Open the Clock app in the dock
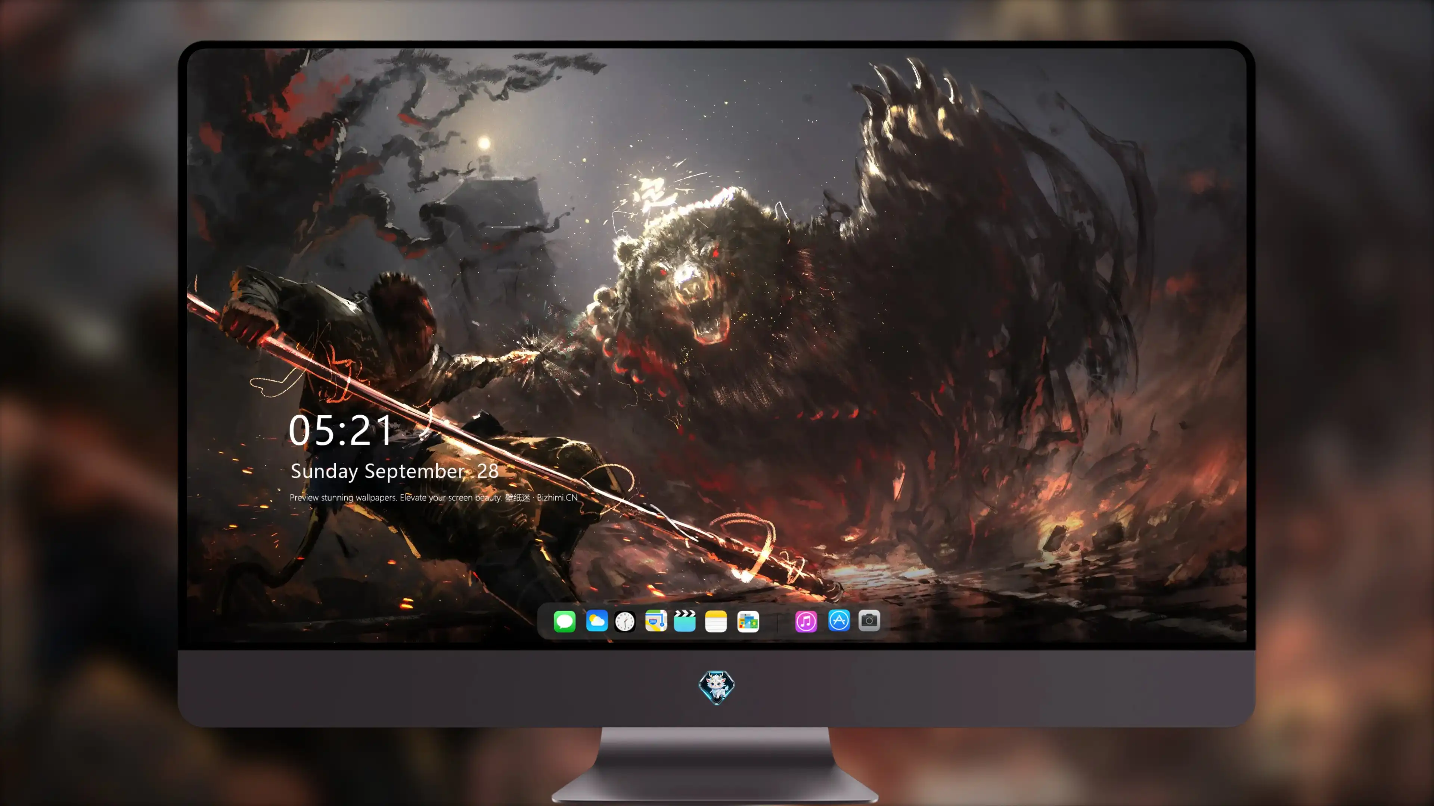This screenshot has height=806, width=1434. tap(625, 621)
